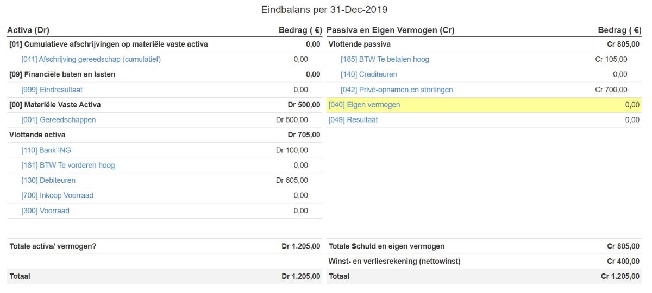Open the BTW Te betalen hoog account
Image resolution: width=652 pixels, height=293 pixels.
click(x=385, y=59)
